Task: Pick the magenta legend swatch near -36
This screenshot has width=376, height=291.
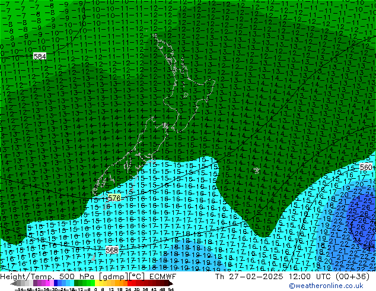Action: coord(47,283)
